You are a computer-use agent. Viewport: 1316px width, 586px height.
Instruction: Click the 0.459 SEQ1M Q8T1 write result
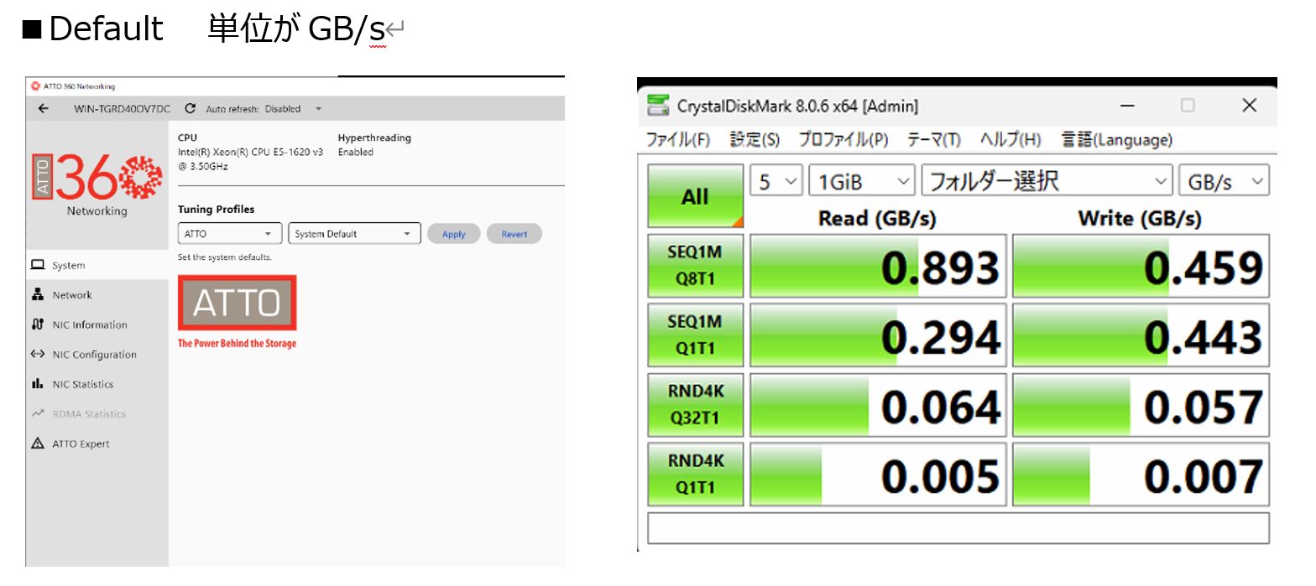pos(1141,266)
